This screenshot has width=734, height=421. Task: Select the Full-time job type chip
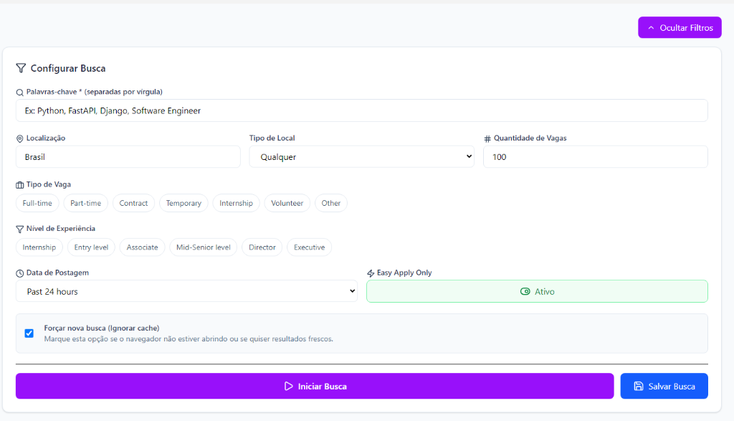tap(37, 203)
